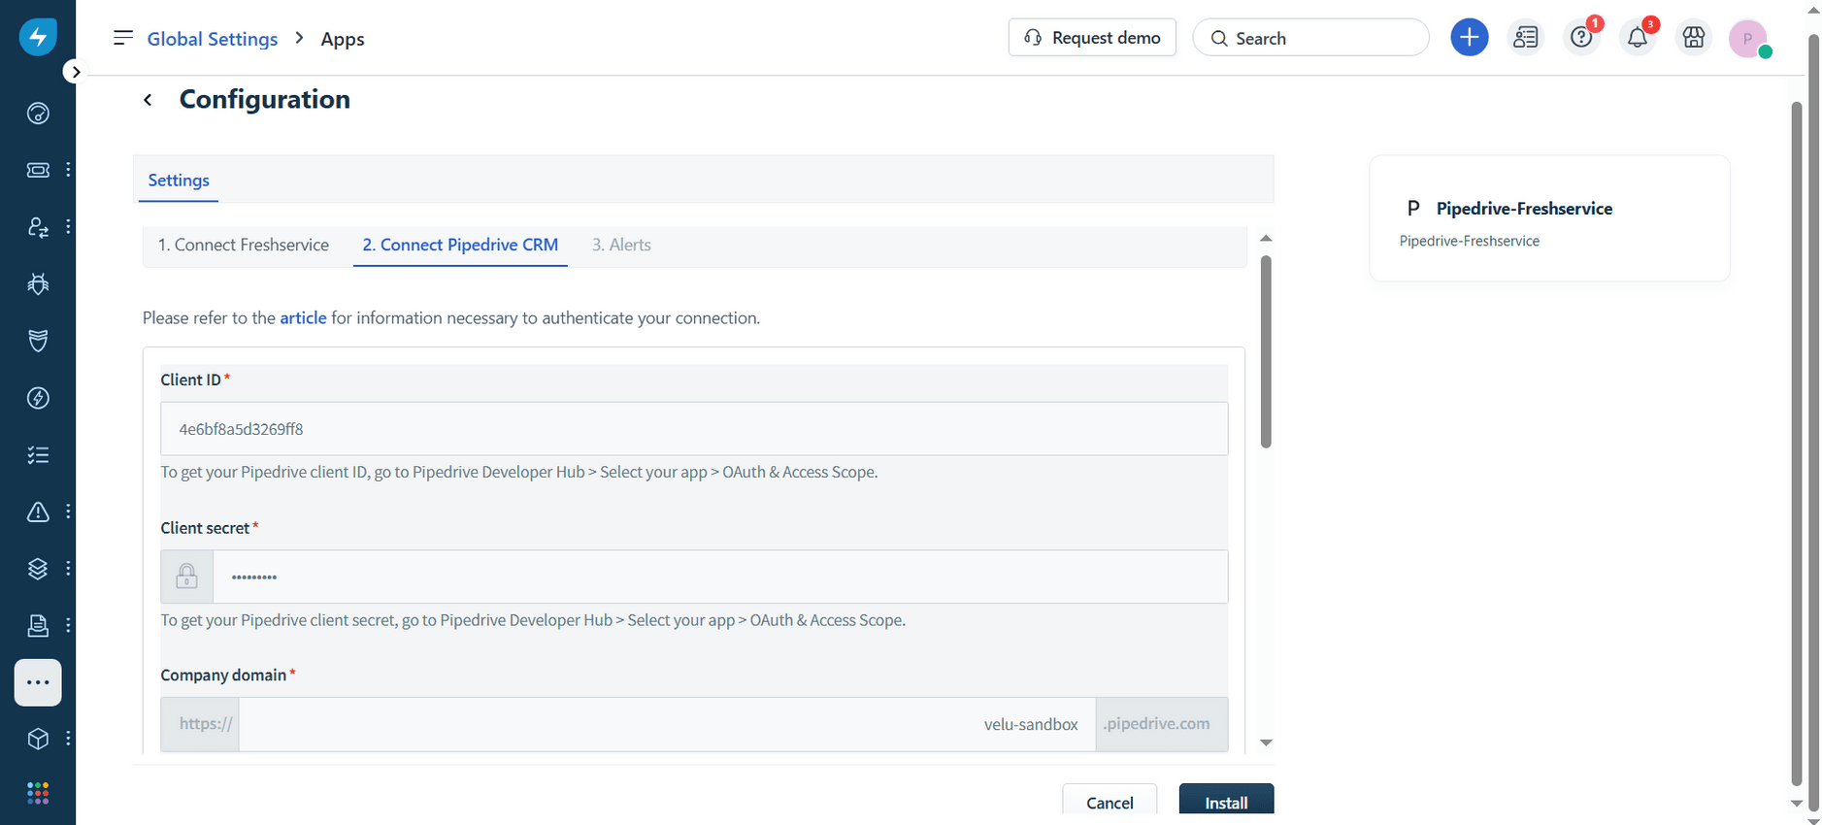
Task: Open the person-with-arrows icon in sidebar
Action: pos(38,227)
